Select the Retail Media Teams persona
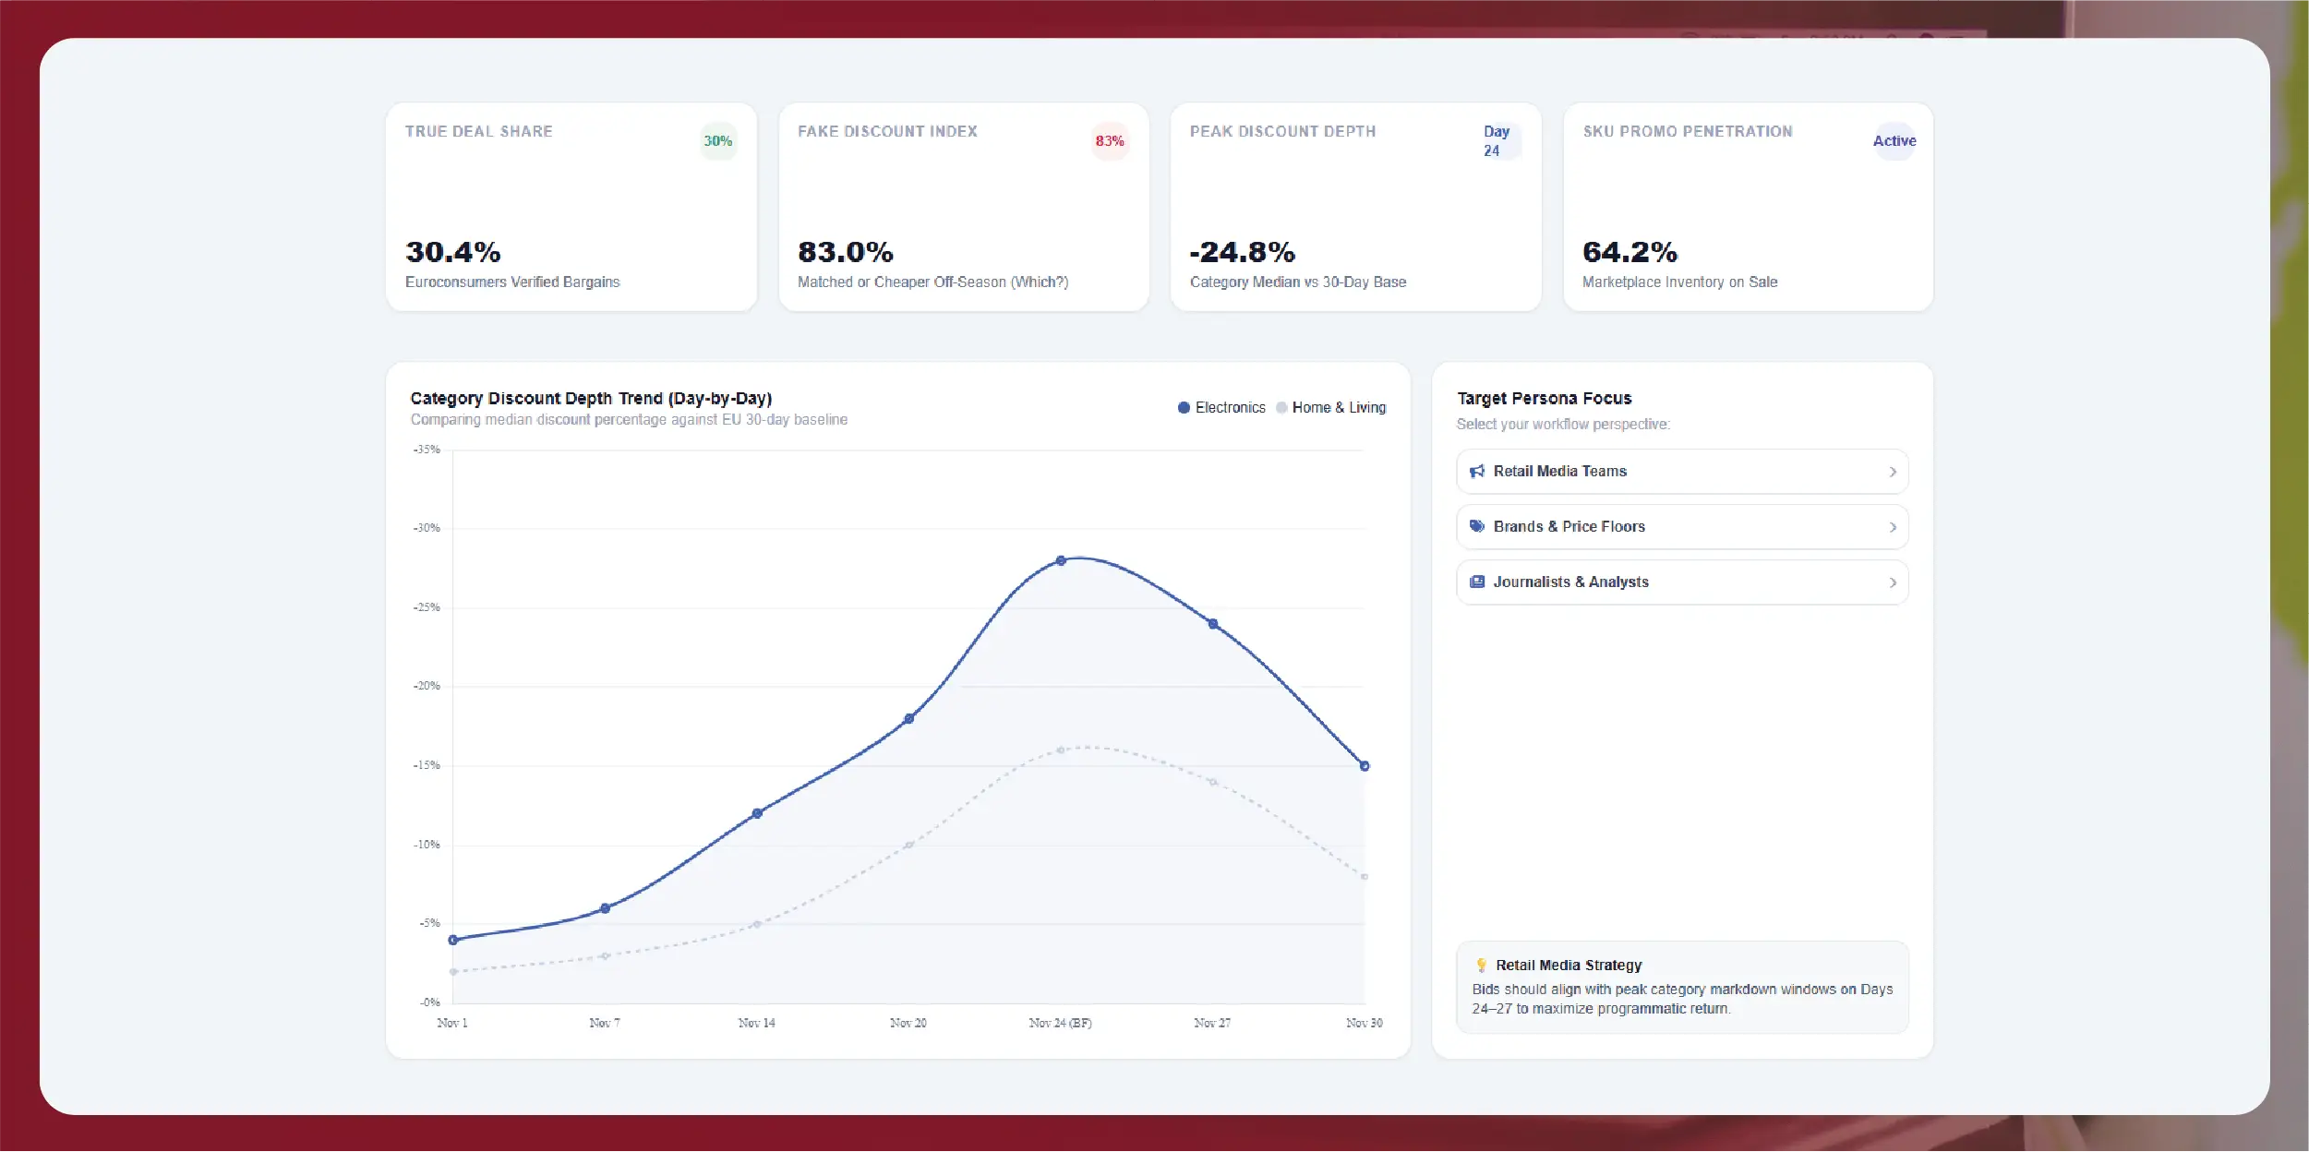 pyautogui.click(x=1682, y=472)
